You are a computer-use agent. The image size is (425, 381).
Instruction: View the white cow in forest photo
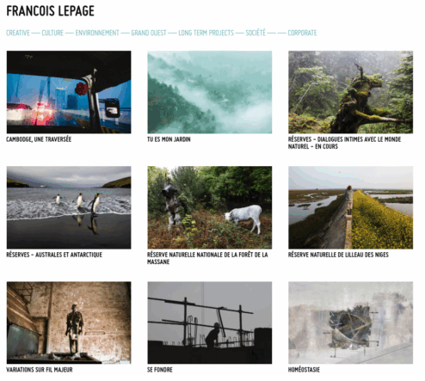point(210,207)
